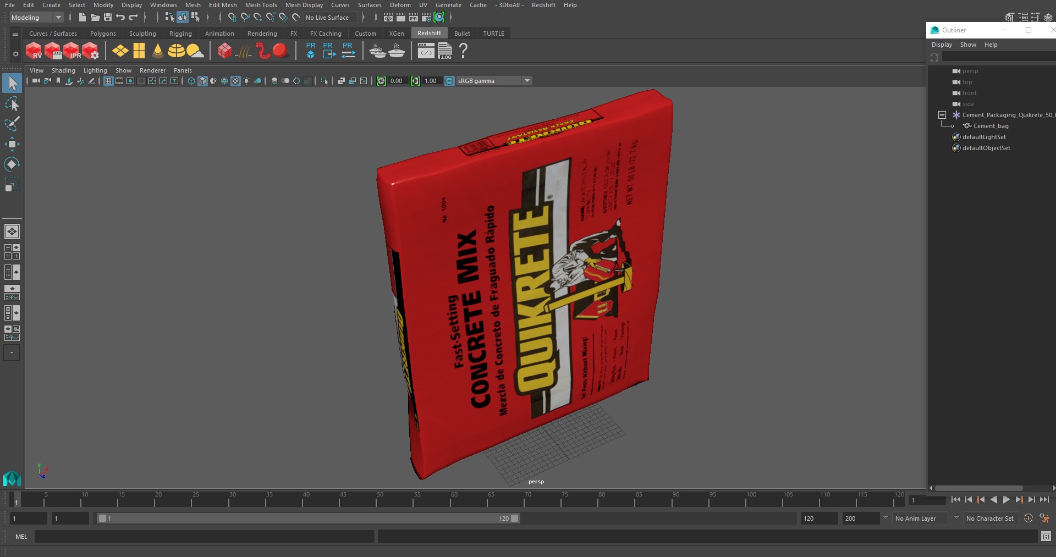The height and width of the screenshot is (557, 1056).
Task: Play animation backwards
Action: [993, 500]
